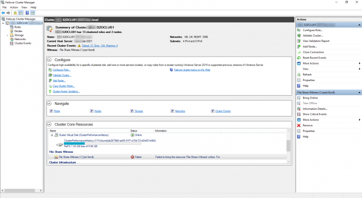Viewport: 362px width, 198px height.
Task: Click Validate Cluster in the Actions pane
Action: (x=313, y=35)
